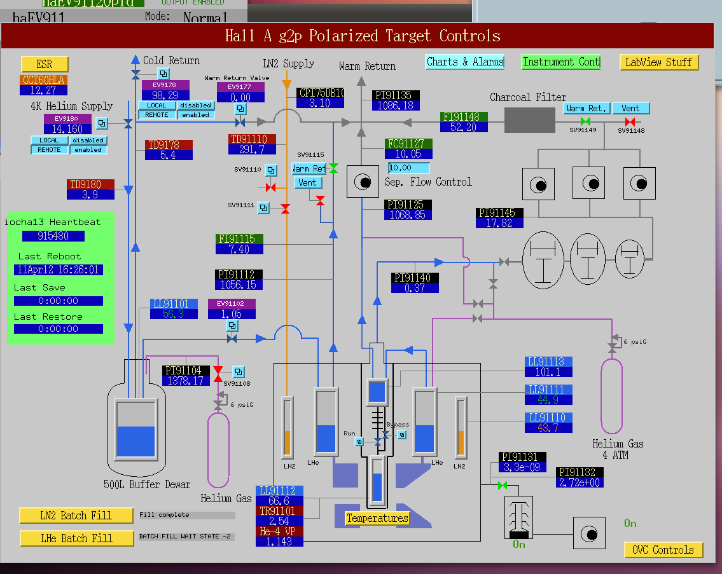
Task: Click the SV91115 green valve symbol
Action: tap(333, 168)
